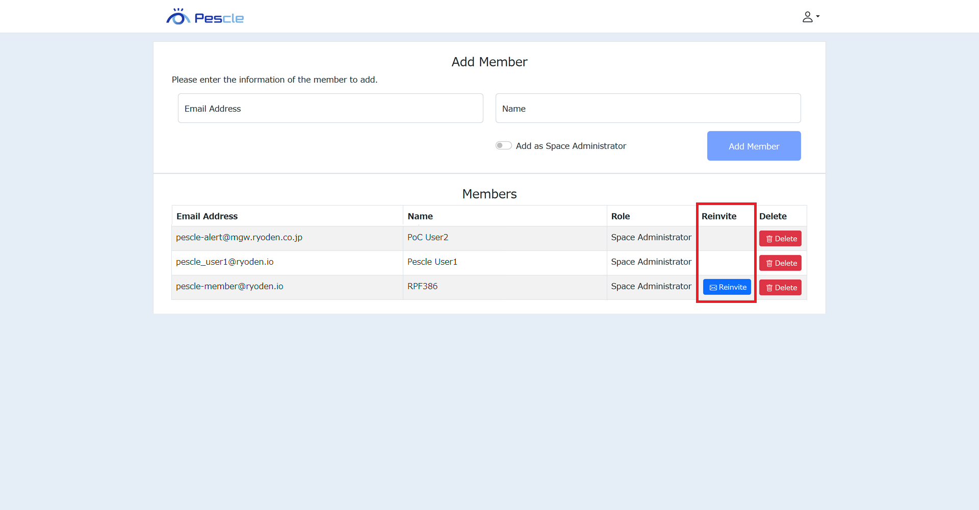Delete the Pescle User1 member
Viewport: 979px width, 510px height.
pos(780,263)
